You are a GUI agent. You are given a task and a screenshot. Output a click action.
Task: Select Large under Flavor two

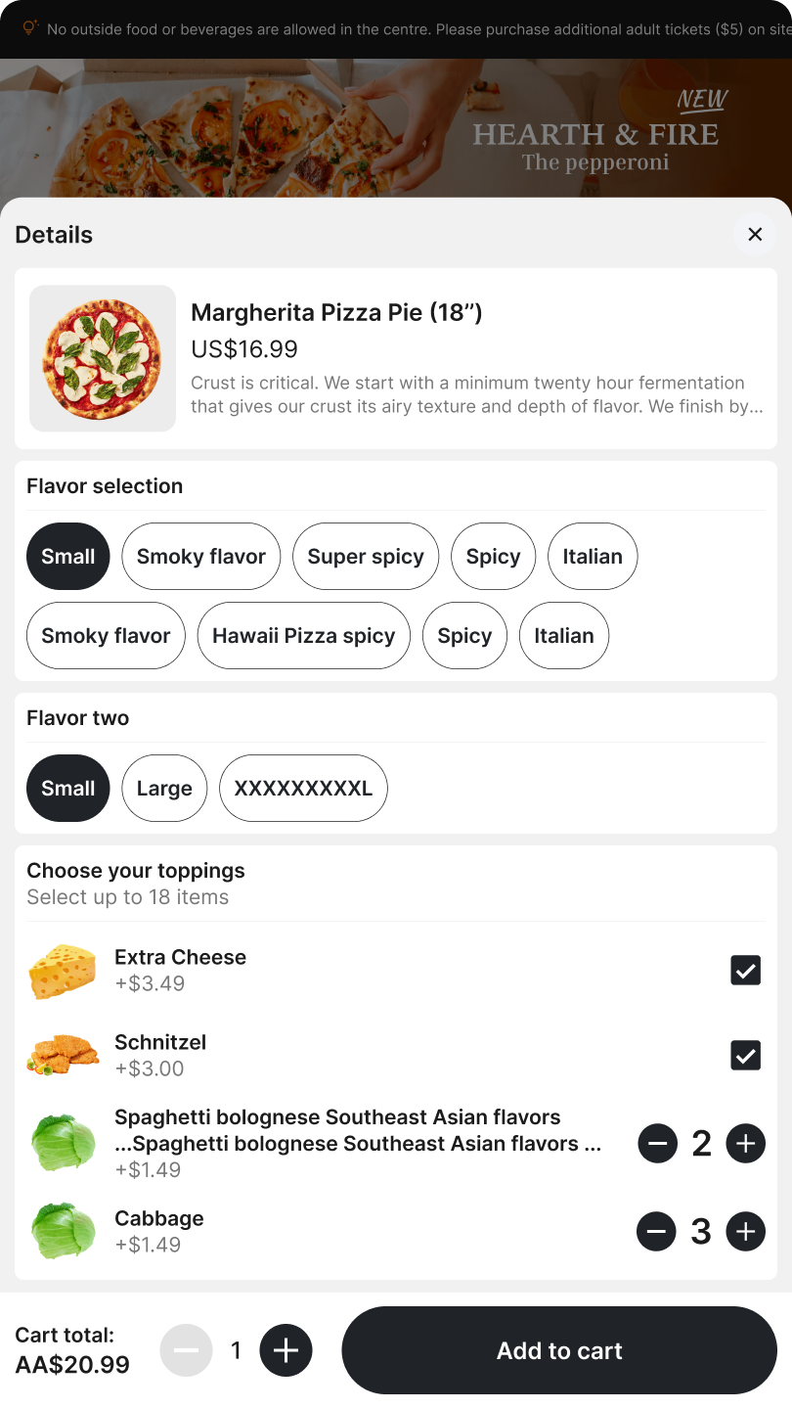164,788
